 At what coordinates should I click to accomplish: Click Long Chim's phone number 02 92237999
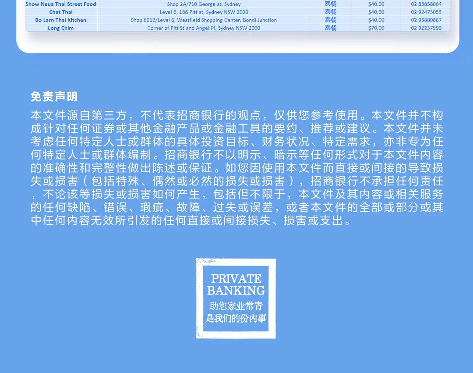pos(426,28)
